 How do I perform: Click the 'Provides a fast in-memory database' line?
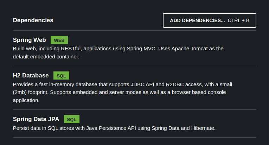pyautogui.click(x=122, y=84)
